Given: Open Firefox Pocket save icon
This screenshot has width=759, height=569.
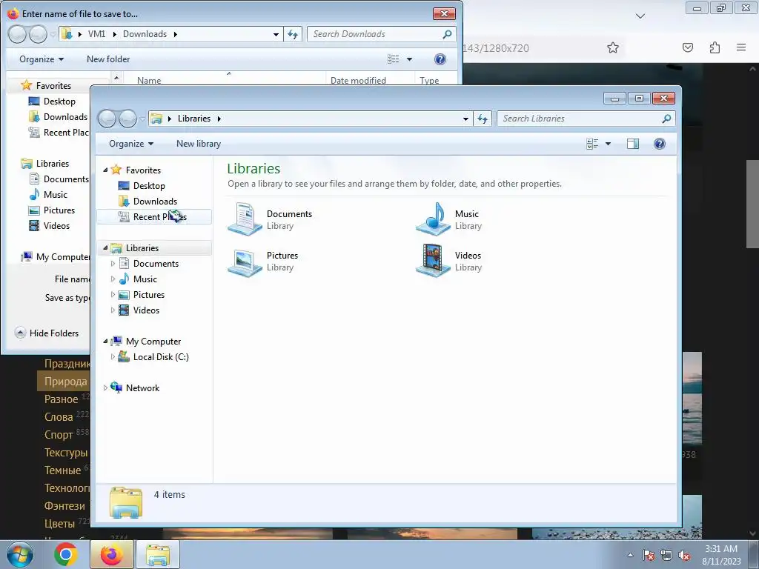Looking at the screenshot, I should point(688,47).
